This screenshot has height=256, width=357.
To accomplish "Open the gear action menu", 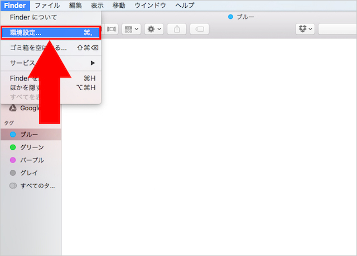I will pyautogui.click(x=154, y=29).
